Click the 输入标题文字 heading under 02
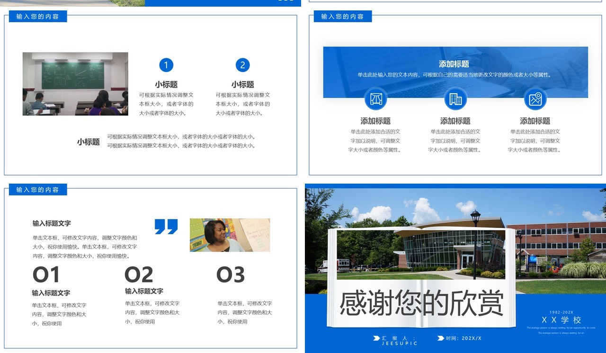The height and width of the screenshot is (353, 606). tap(144, 291)
